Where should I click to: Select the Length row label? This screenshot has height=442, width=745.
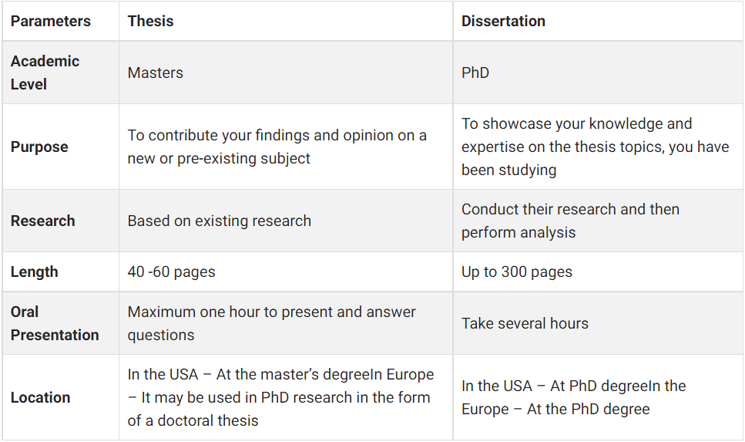pyautogui.click(x=35, y=272)
